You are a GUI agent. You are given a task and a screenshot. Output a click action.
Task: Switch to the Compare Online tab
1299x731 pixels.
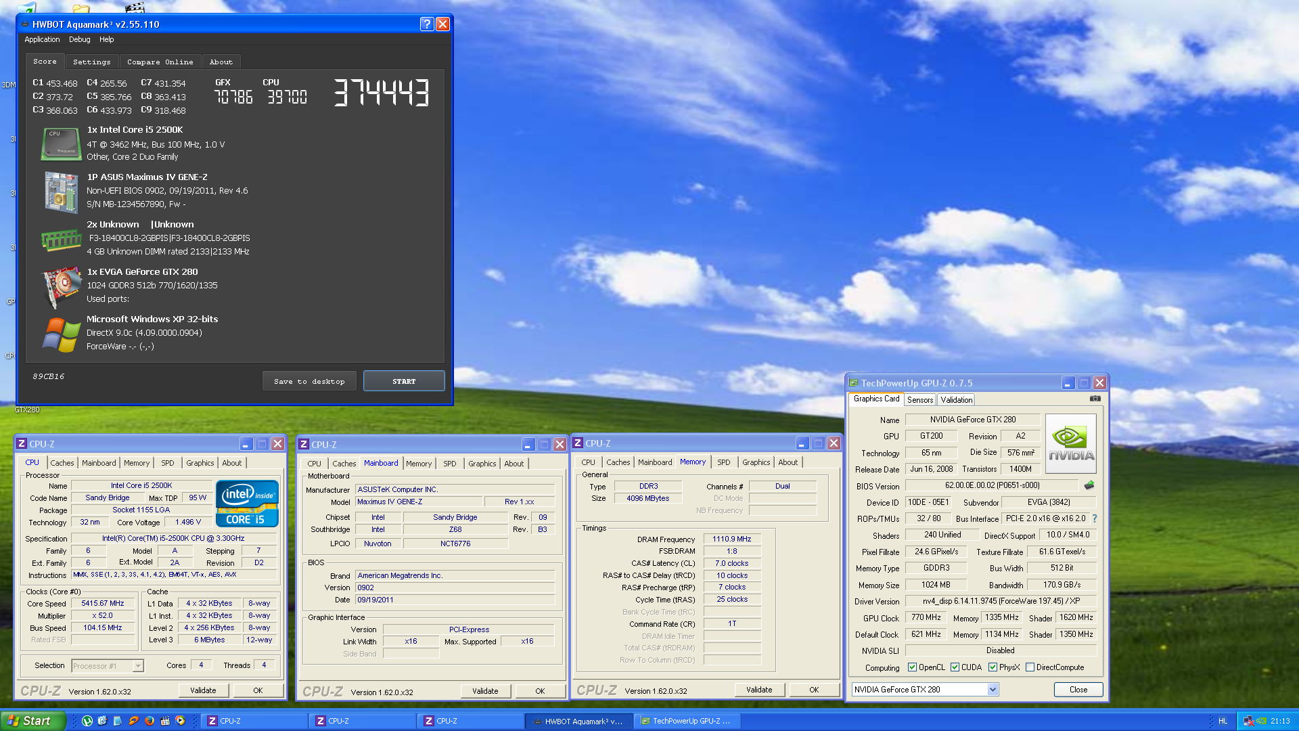(x=160, y=62)
